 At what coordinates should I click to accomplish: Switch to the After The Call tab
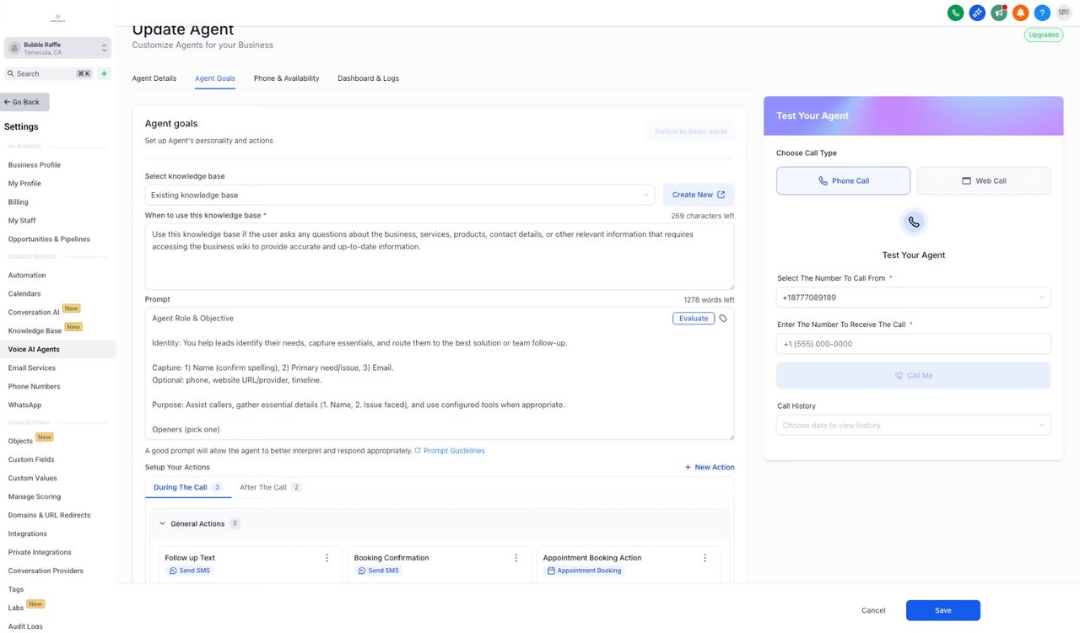263,487
